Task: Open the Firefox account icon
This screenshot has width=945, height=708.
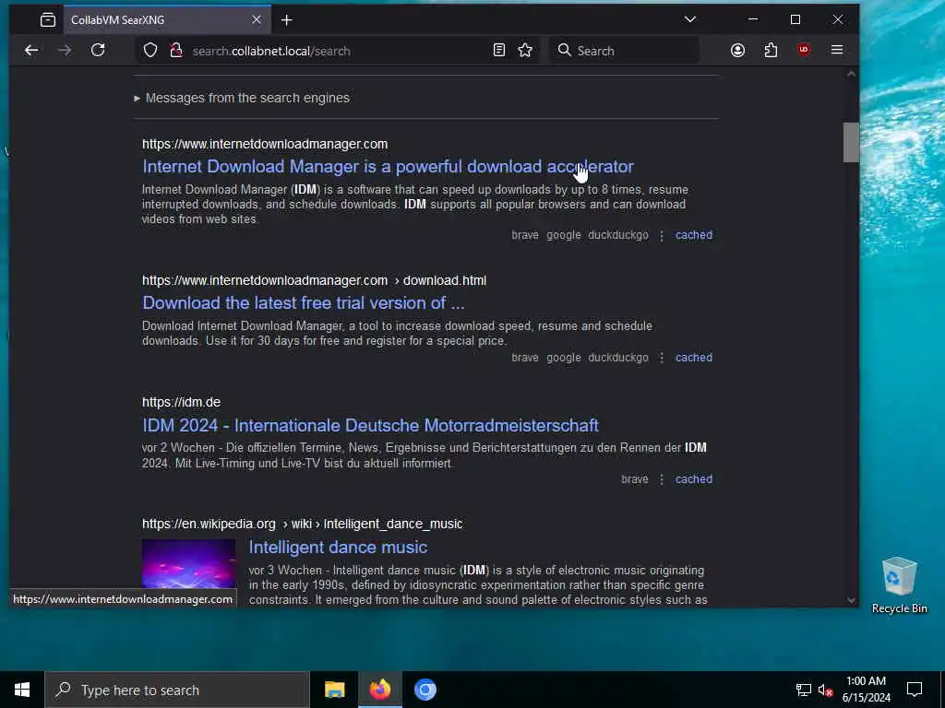Action: coord(737,50)
